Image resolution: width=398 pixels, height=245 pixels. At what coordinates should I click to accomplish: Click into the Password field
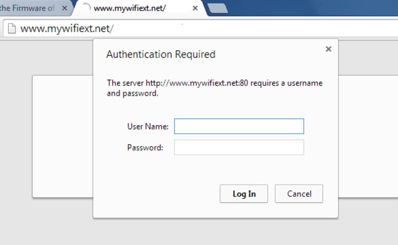pyautogui.click(x=239, y=148)
